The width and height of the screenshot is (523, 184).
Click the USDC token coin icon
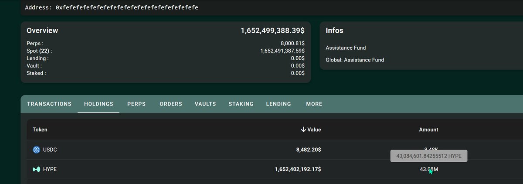click(x=37, y=150)
